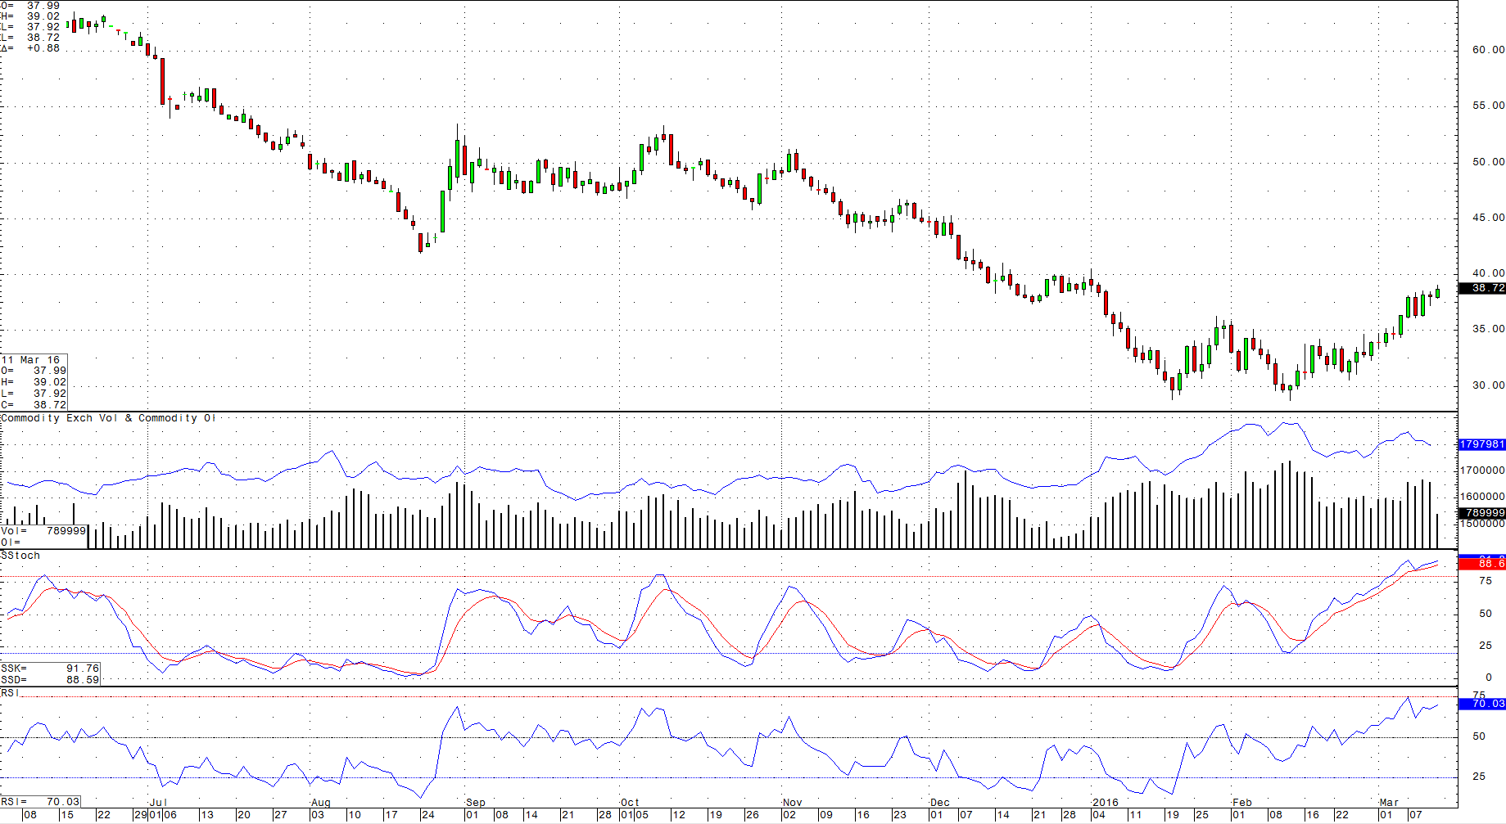Click the Mar month label on time axis
The image size is (1506, 824).
pos(1389,803)
